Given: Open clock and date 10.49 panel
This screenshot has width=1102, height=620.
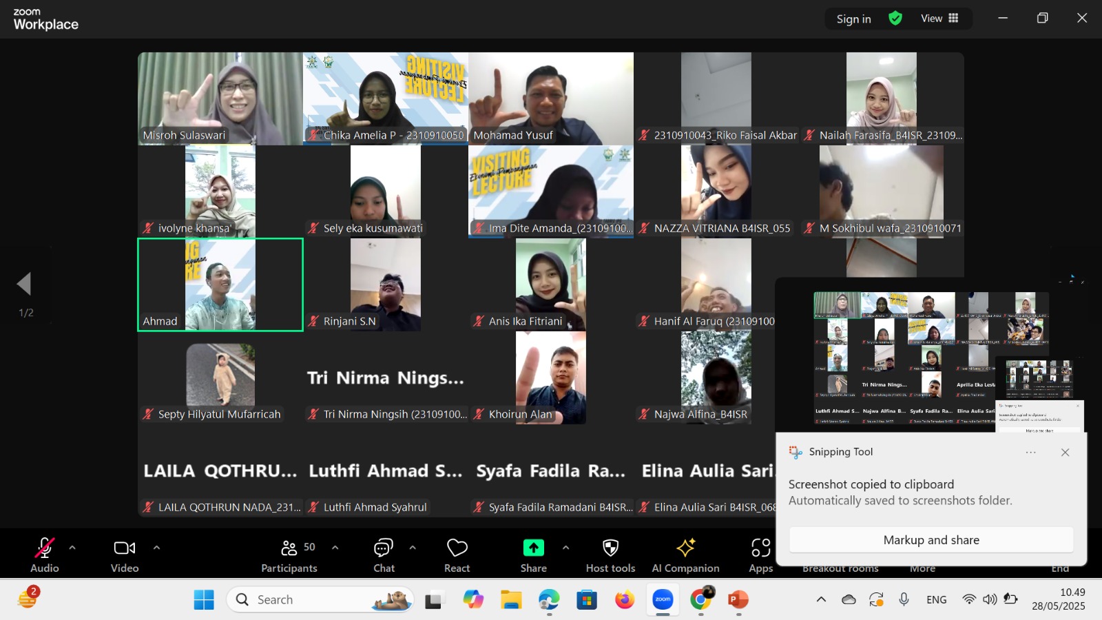Looking at the screenshot, I should [x=1059, y=599].
